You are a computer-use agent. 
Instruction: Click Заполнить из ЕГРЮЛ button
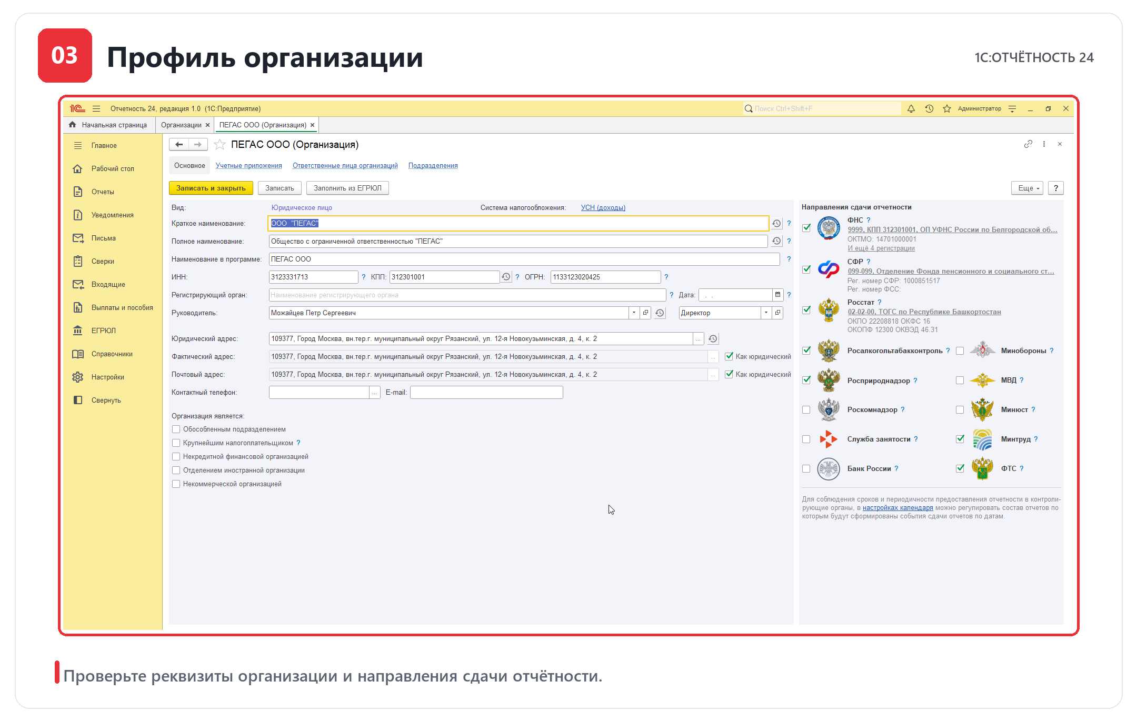point(348,188)
